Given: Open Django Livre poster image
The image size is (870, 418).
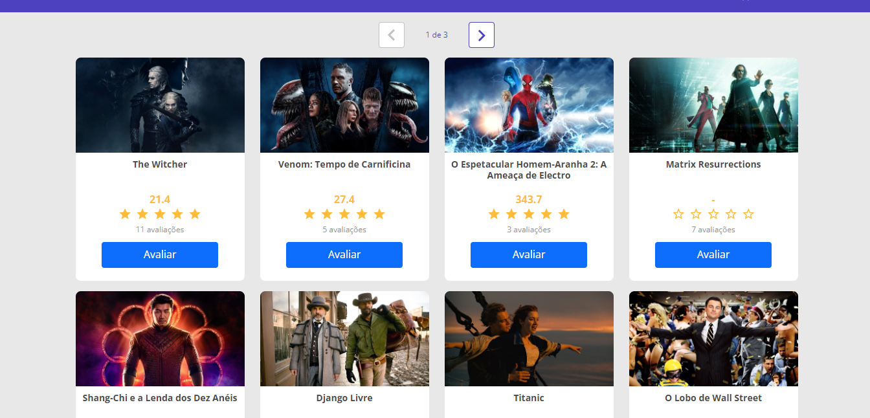Looking at the screenshot, I should (344, 338).
